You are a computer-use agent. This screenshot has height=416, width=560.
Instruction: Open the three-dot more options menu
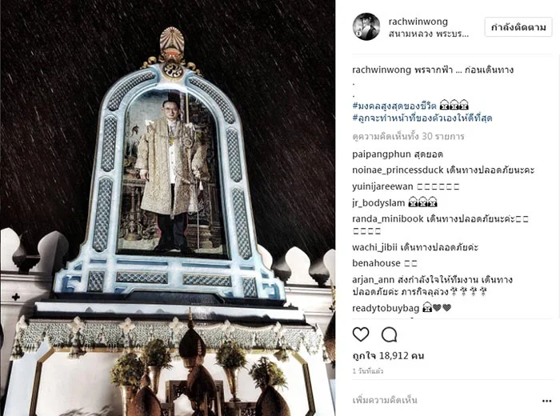point(546,401)
